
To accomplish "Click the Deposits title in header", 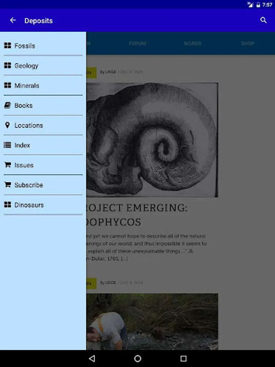I will [x=39, y=21].
